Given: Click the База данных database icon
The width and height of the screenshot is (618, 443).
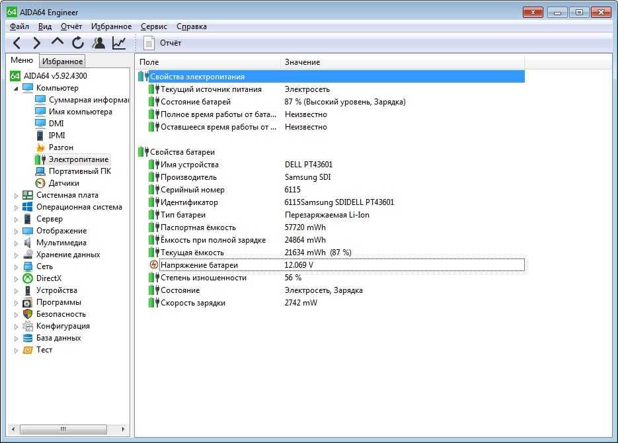Looking at the screenshot, I should coord(28,338).
